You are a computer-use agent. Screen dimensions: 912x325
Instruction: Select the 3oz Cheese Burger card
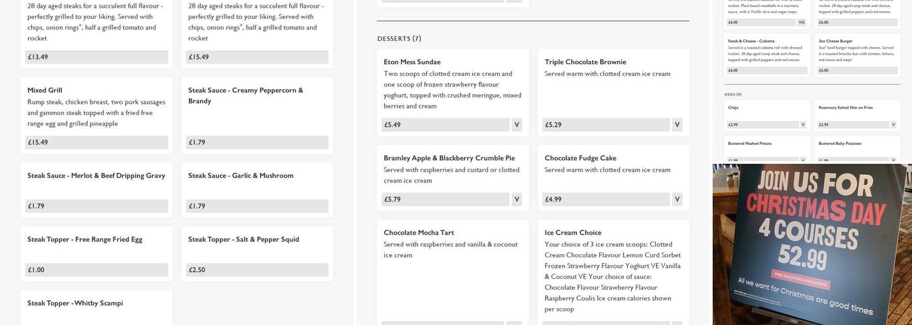point(857,55)
